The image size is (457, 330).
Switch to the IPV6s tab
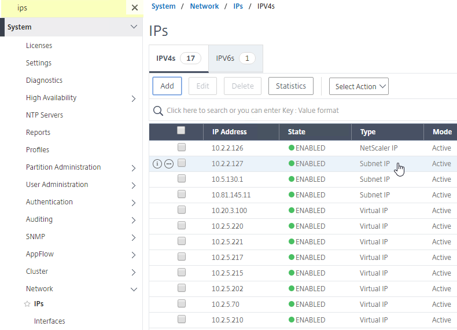coord(235,58)
